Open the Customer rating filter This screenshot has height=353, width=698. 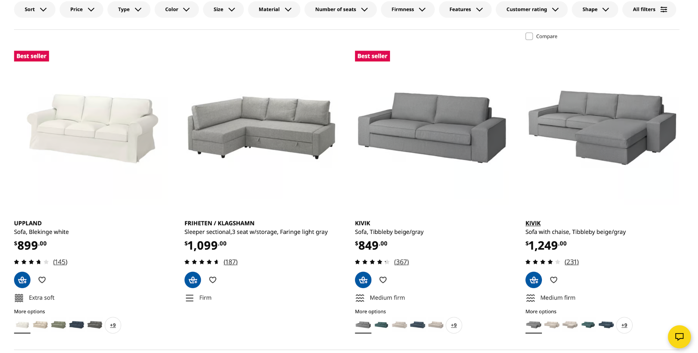coord(531,9)
